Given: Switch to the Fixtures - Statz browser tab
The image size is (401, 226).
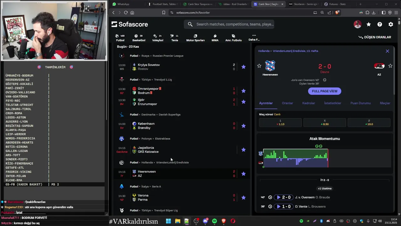Looking at the screenshot, I should point(337,4).
